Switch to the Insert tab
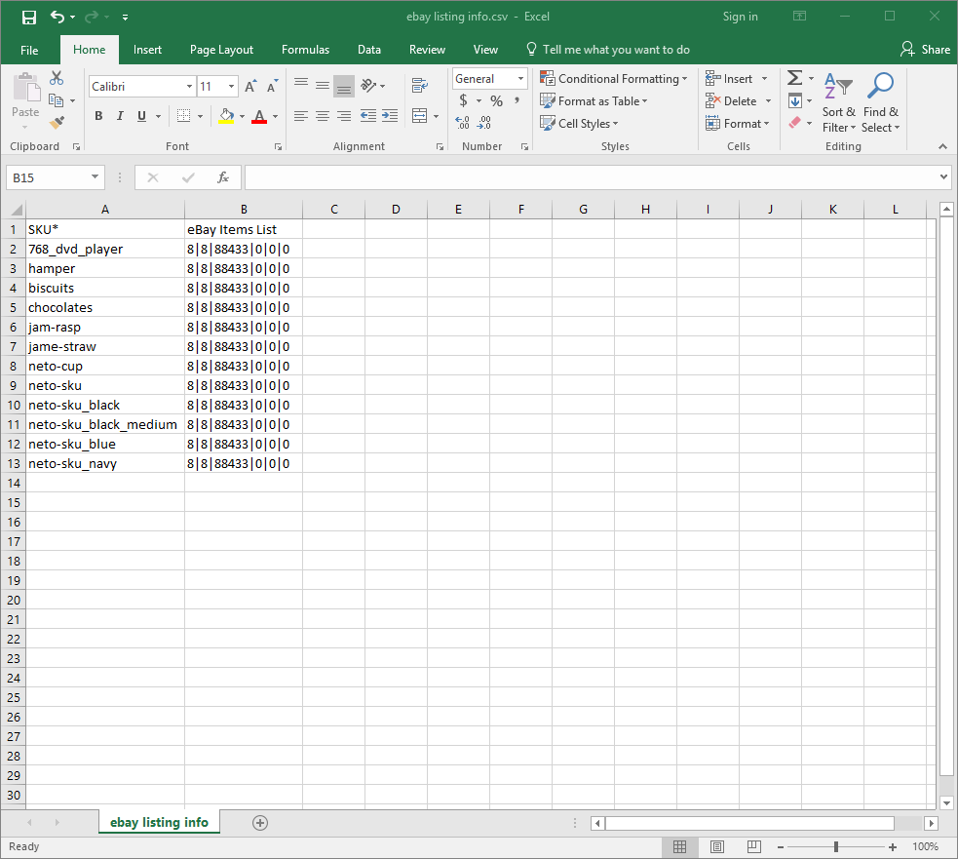The image size is (958, 859). coord(147,50)
